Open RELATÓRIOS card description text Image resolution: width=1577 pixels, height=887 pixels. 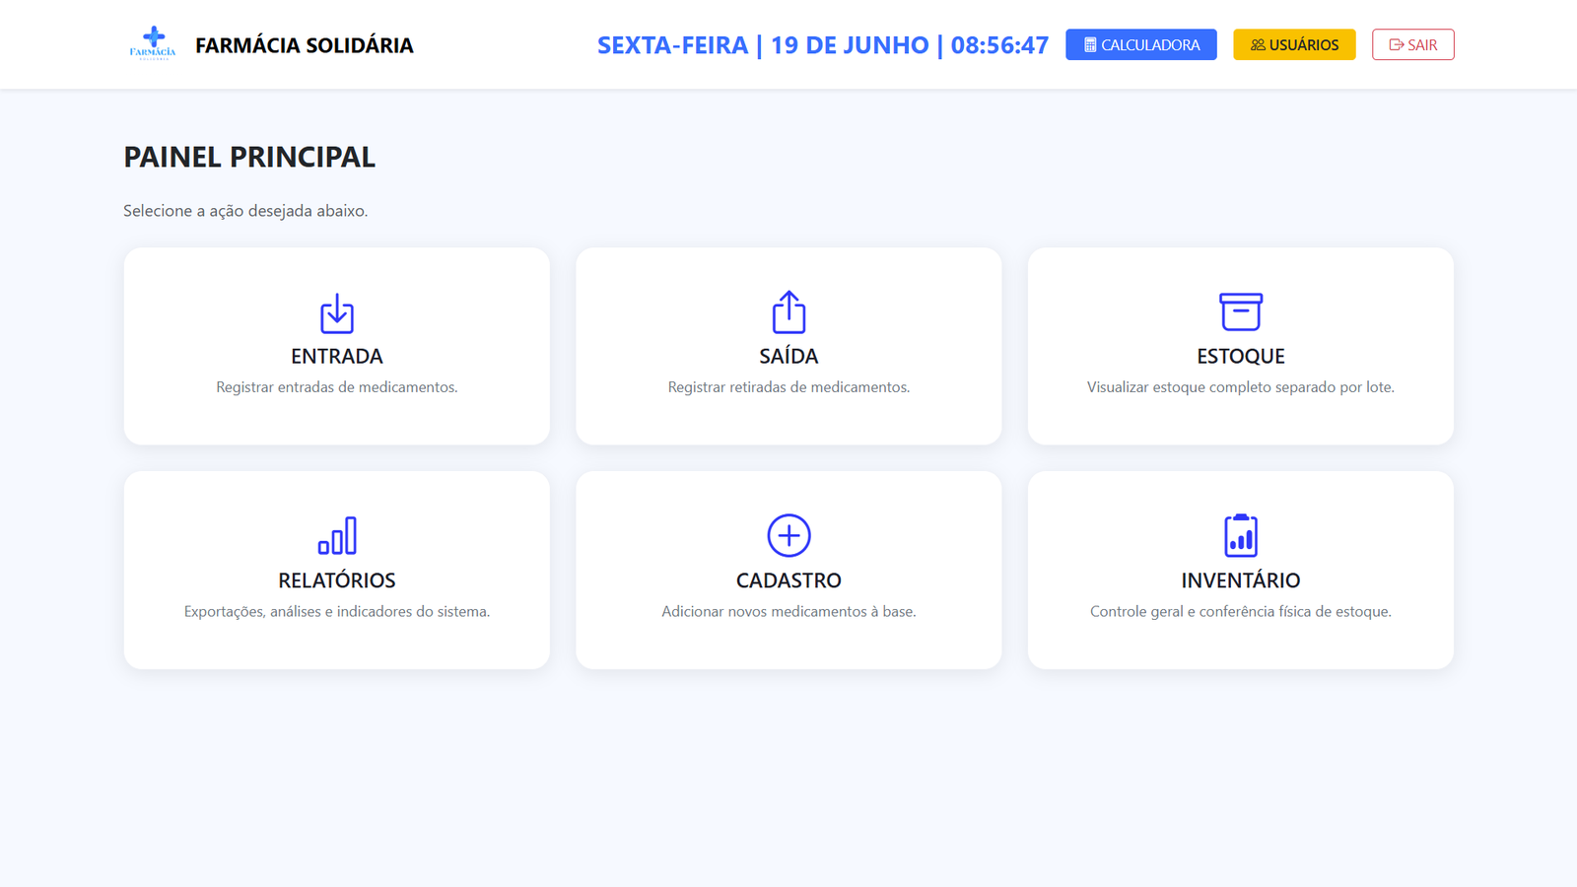337,611
